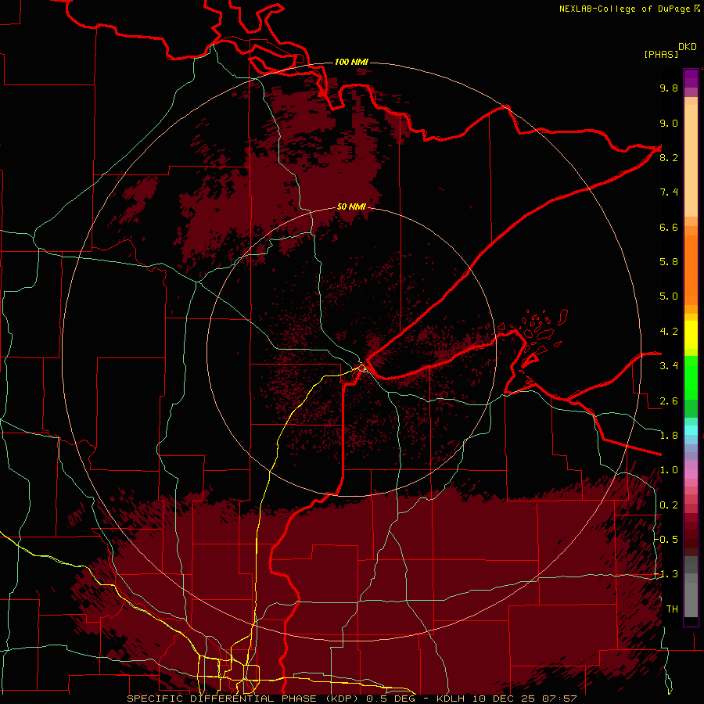Click the 50 NMI range ring label
The width and height of the screenshot is (704, 704).
pyautogui.click(x=351, y=207)
